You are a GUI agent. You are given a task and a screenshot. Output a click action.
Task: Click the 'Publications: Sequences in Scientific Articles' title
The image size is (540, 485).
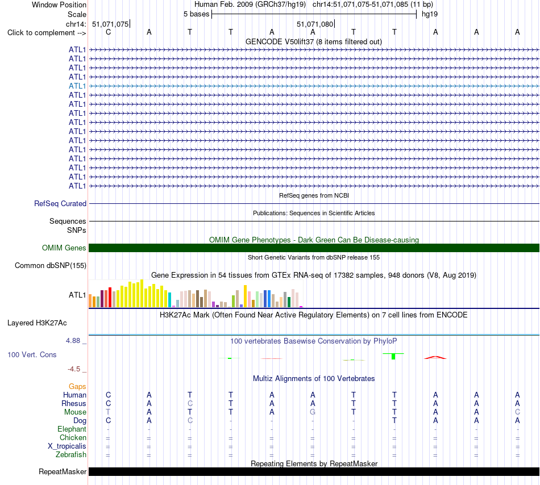coord(314,213)
